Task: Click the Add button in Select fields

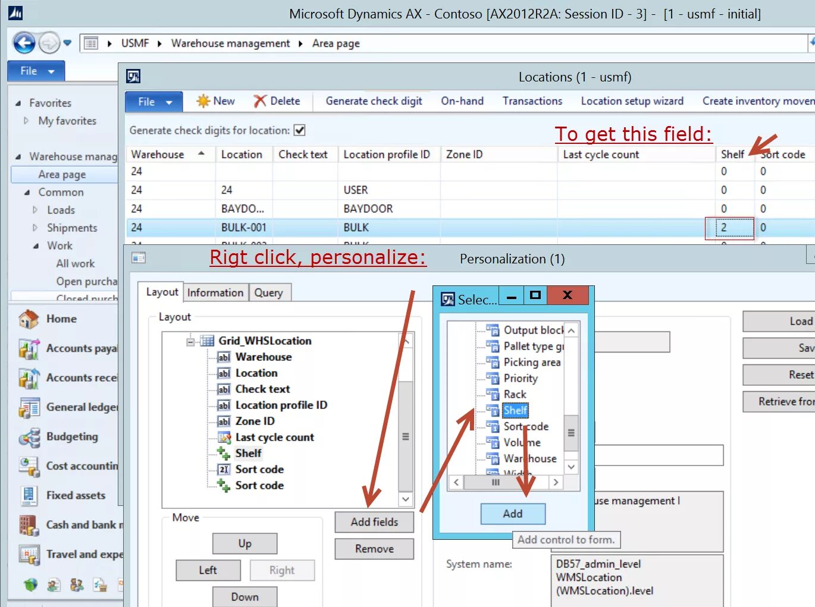Action: point(513,514)
